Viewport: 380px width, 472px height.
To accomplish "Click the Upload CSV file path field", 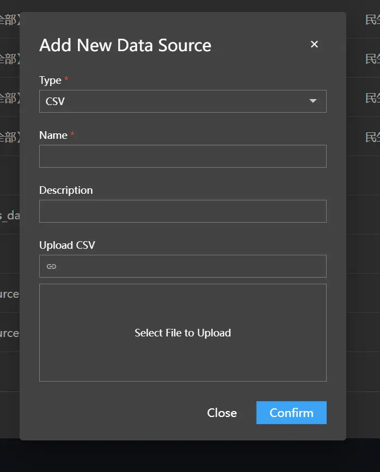I will coord(191,266).
